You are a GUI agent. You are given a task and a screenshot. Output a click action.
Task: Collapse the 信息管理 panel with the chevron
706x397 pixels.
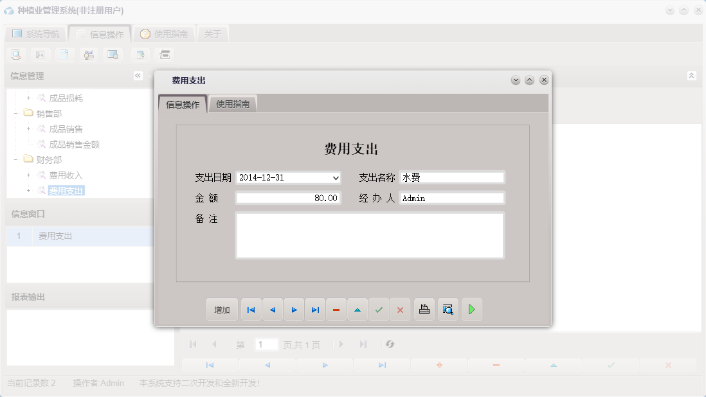click(x=137, y=75)
